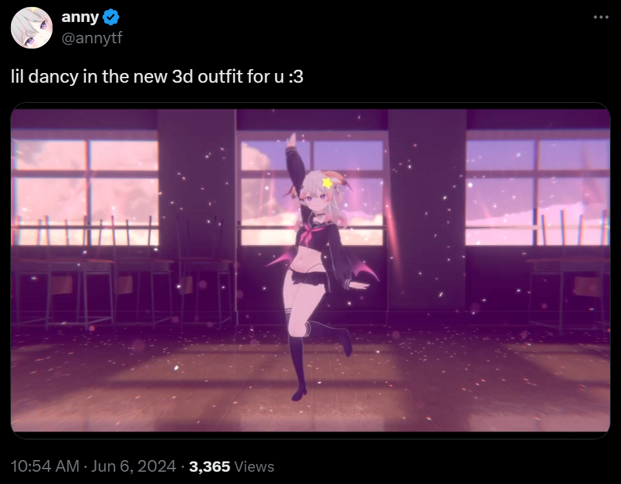This screenshot has height=484, width=621.
Task: Play the dancing video in the post
Action: click(x=310, y=270)
